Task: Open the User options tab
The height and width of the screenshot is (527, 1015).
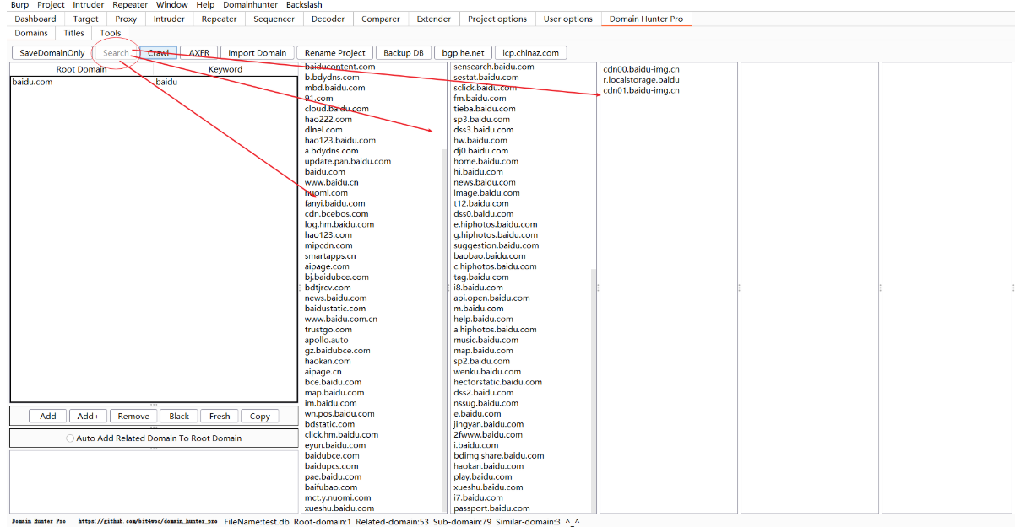Action: click(x=568, y=19)
